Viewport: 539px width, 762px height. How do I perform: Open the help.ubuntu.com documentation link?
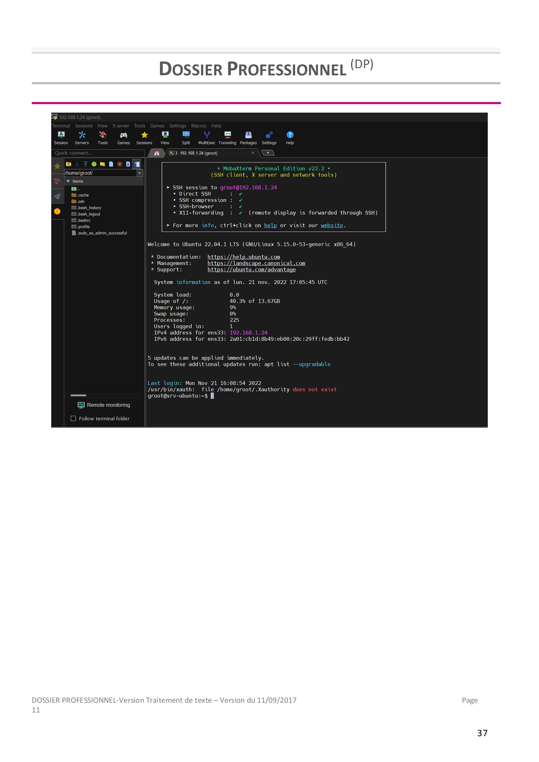pyautogui.click(x=243, y=257)
